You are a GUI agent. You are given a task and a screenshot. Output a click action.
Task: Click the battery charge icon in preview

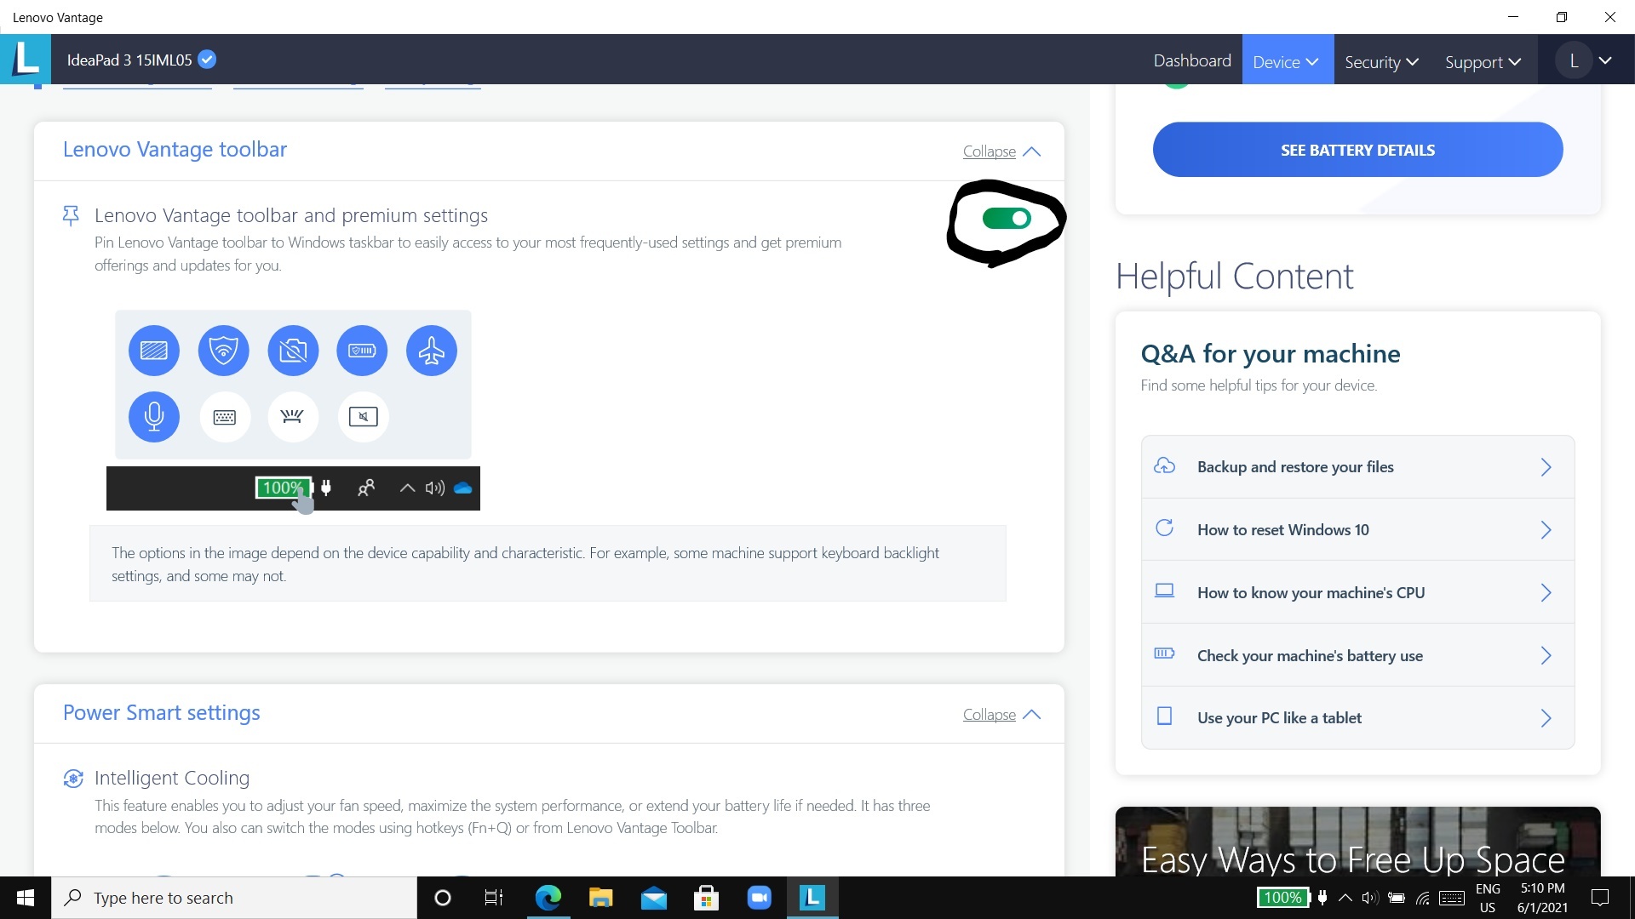tap(362, 351)
